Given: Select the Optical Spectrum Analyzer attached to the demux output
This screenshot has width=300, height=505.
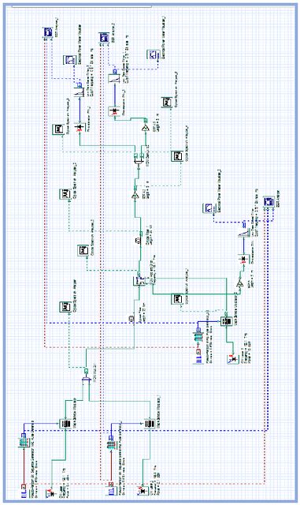Looking at the screenshot, I should coord(58,129).
